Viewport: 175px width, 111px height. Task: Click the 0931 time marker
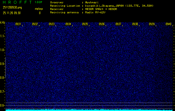coord(18,24)
